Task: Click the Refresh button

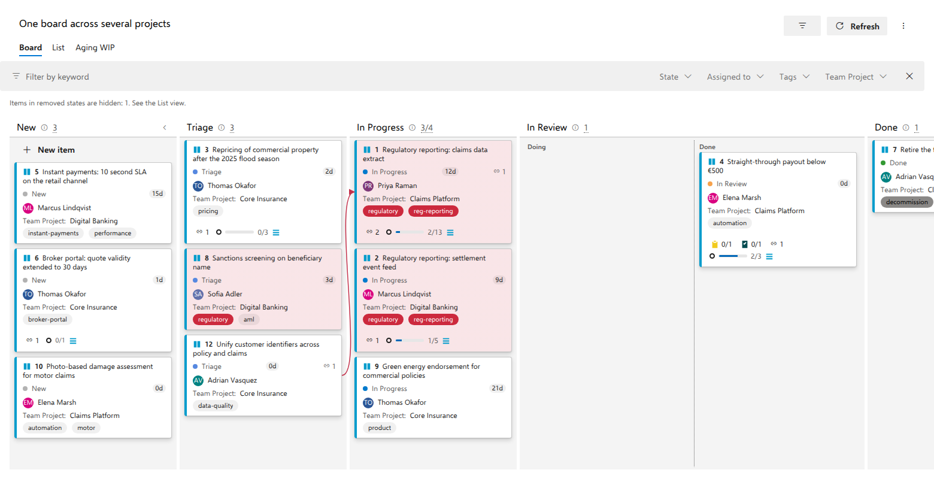Action: 857,26
